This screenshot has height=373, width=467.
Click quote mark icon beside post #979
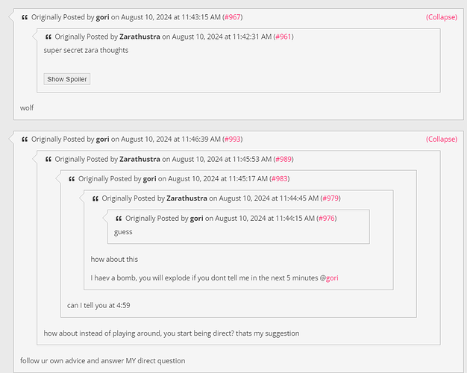(95, 198)
